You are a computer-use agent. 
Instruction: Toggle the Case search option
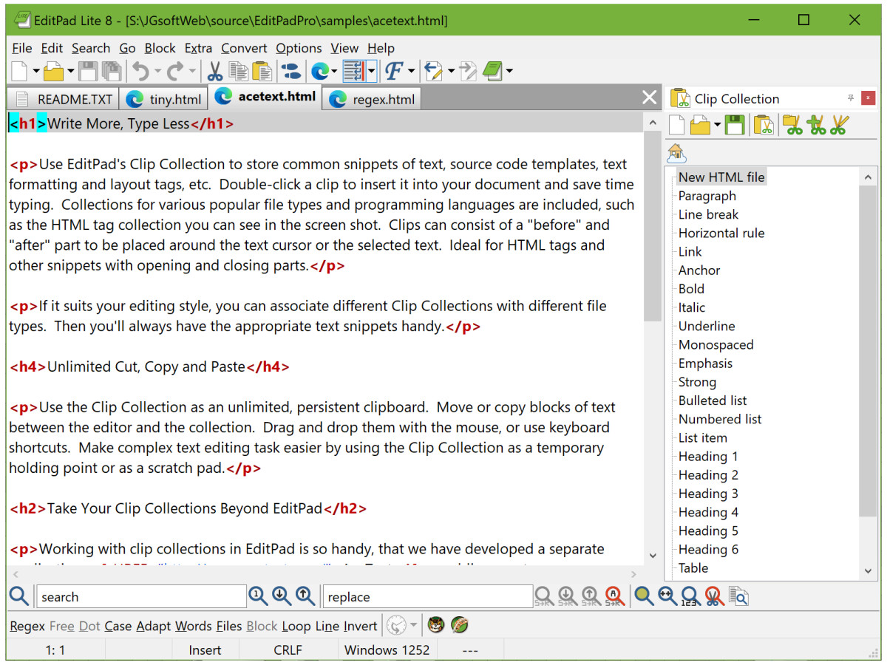point(118,626)
